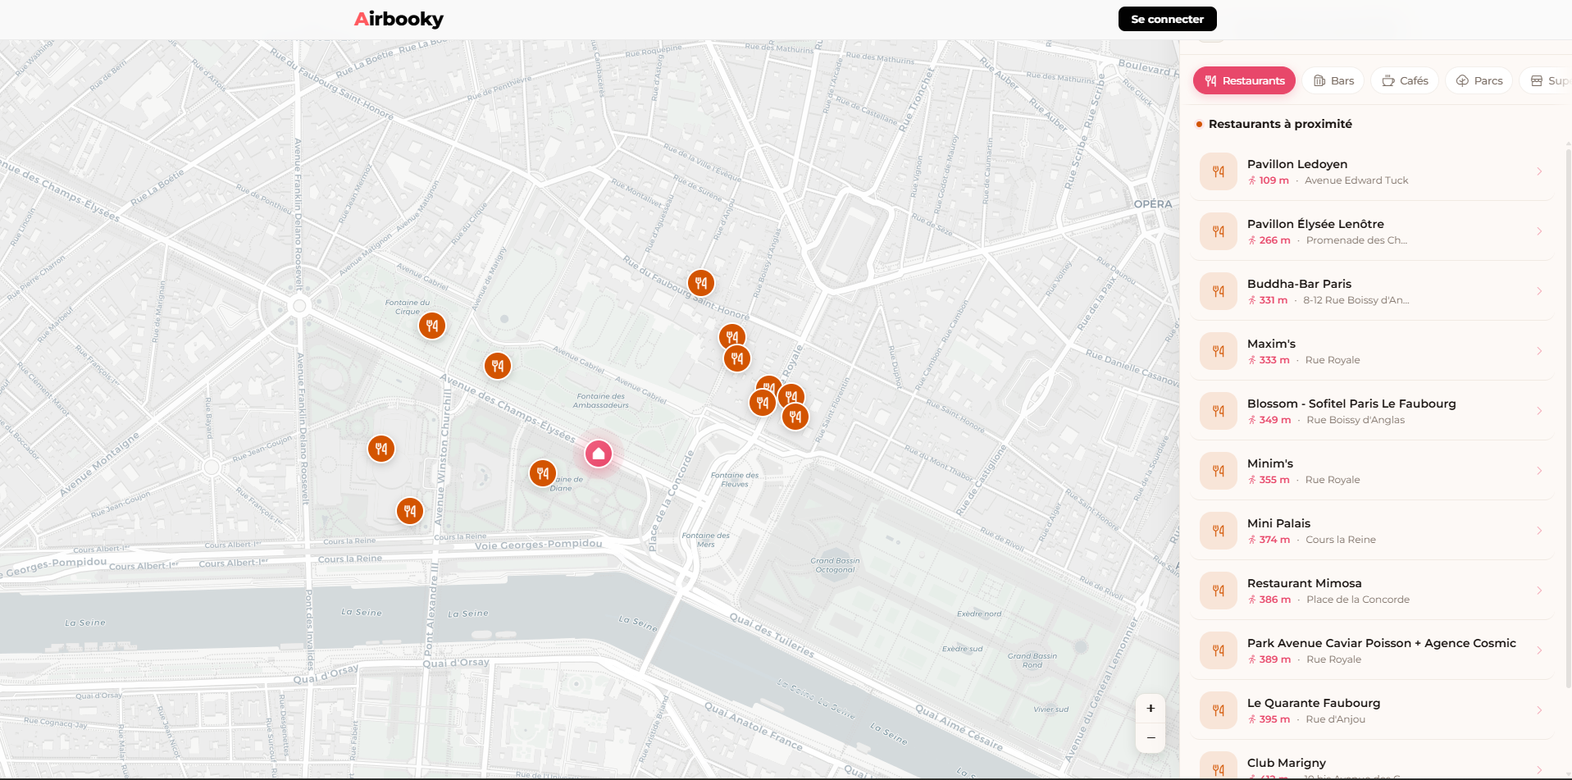Screen dimensions: 1572x780
Task: Click the Blossom - Sofitel Paris Le Faubourg title
Action: (1351, 404)
